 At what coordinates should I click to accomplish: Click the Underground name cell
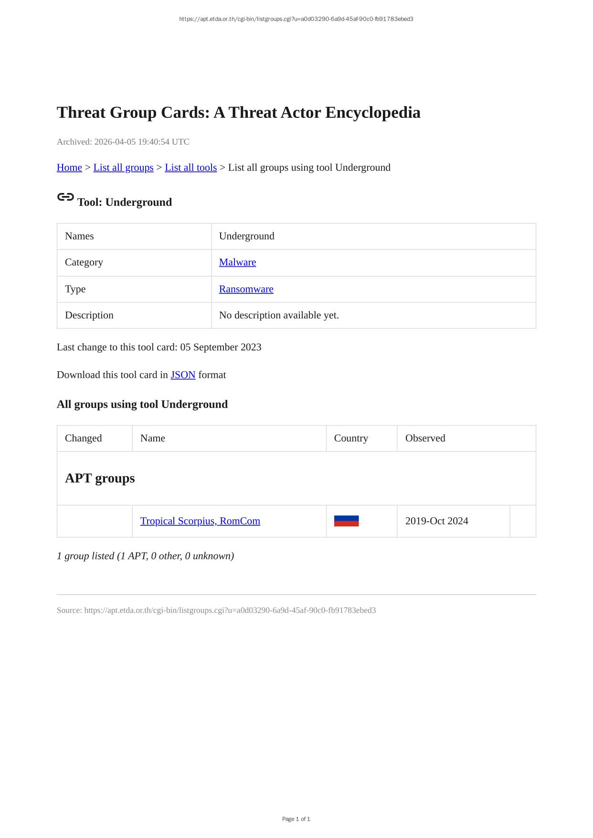pos(246,236)
